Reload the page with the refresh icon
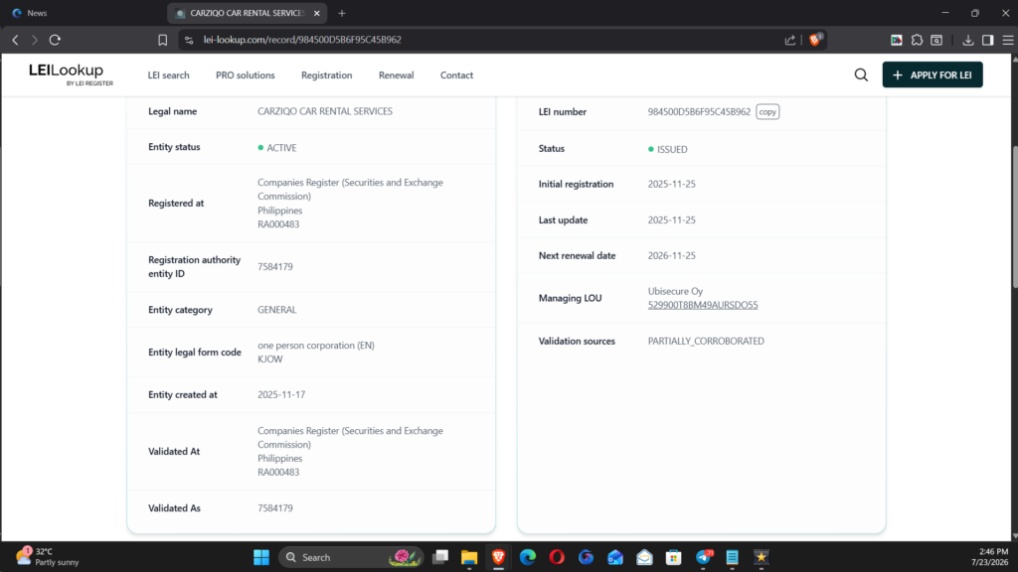Viewport: 1018px width, 572px height. click(x=56, y=40)
